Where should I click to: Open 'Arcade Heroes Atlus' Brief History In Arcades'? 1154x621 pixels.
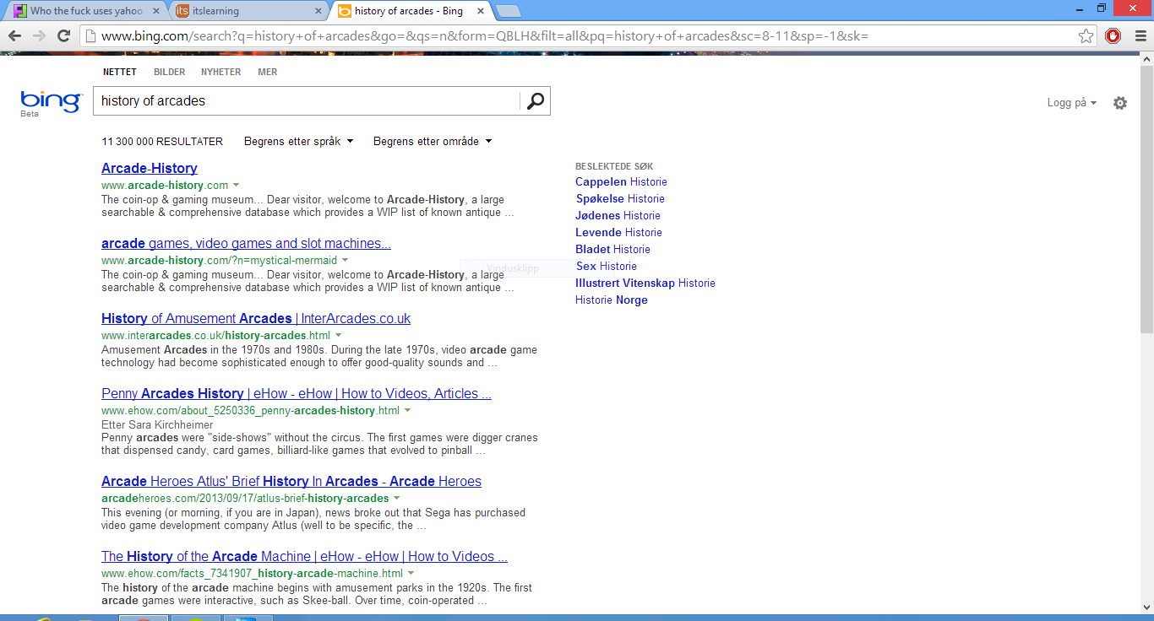pos(291,481)
